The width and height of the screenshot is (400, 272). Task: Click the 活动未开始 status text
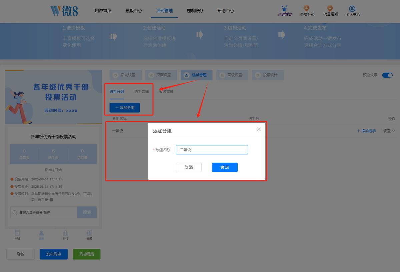click(53, 170)
